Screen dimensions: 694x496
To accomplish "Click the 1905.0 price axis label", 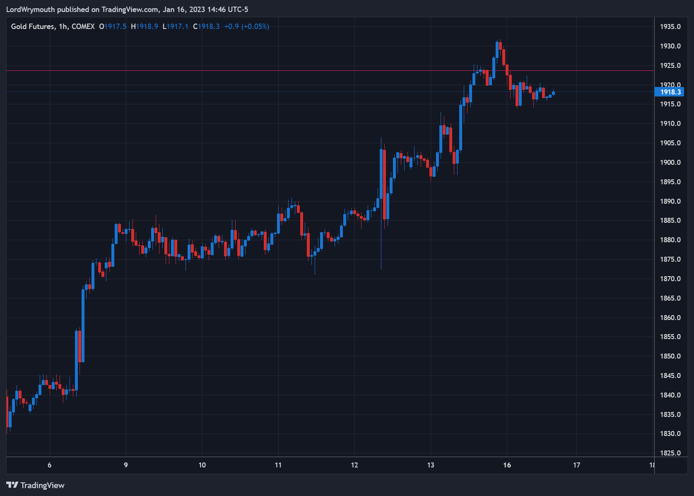I will 670,143.
